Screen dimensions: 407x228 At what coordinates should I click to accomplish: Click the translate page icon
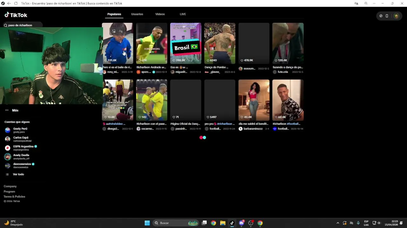tap(356, 3)
